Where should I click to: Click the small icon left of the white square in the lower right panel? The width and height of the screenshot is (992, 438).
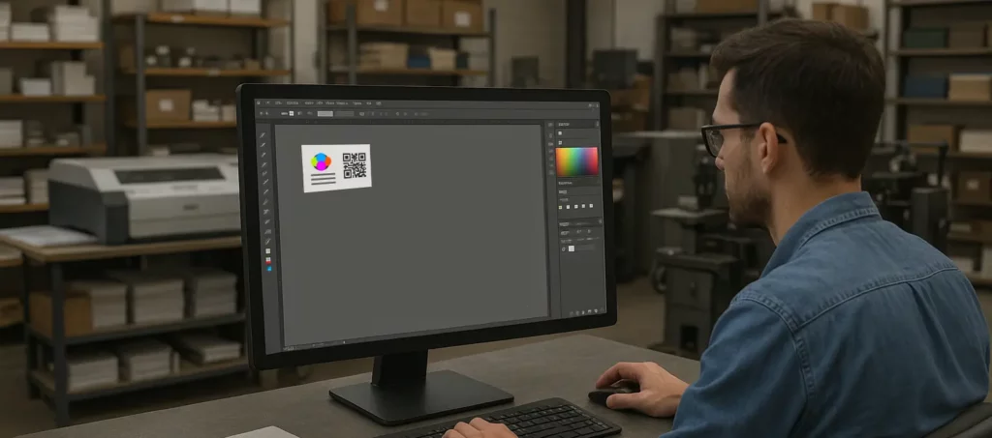tap(563, 248)
